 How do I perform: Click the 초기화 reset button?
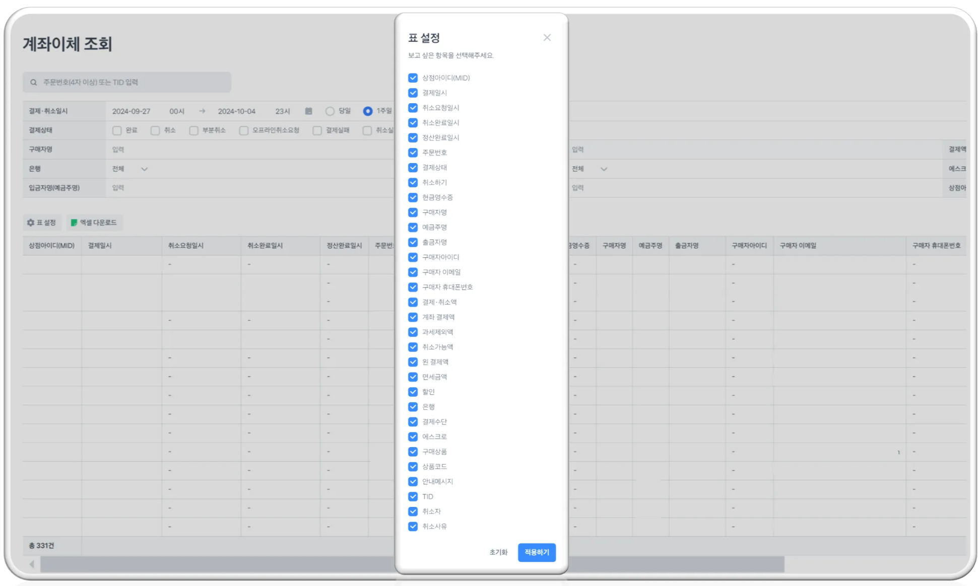click(x=498, y=552)
